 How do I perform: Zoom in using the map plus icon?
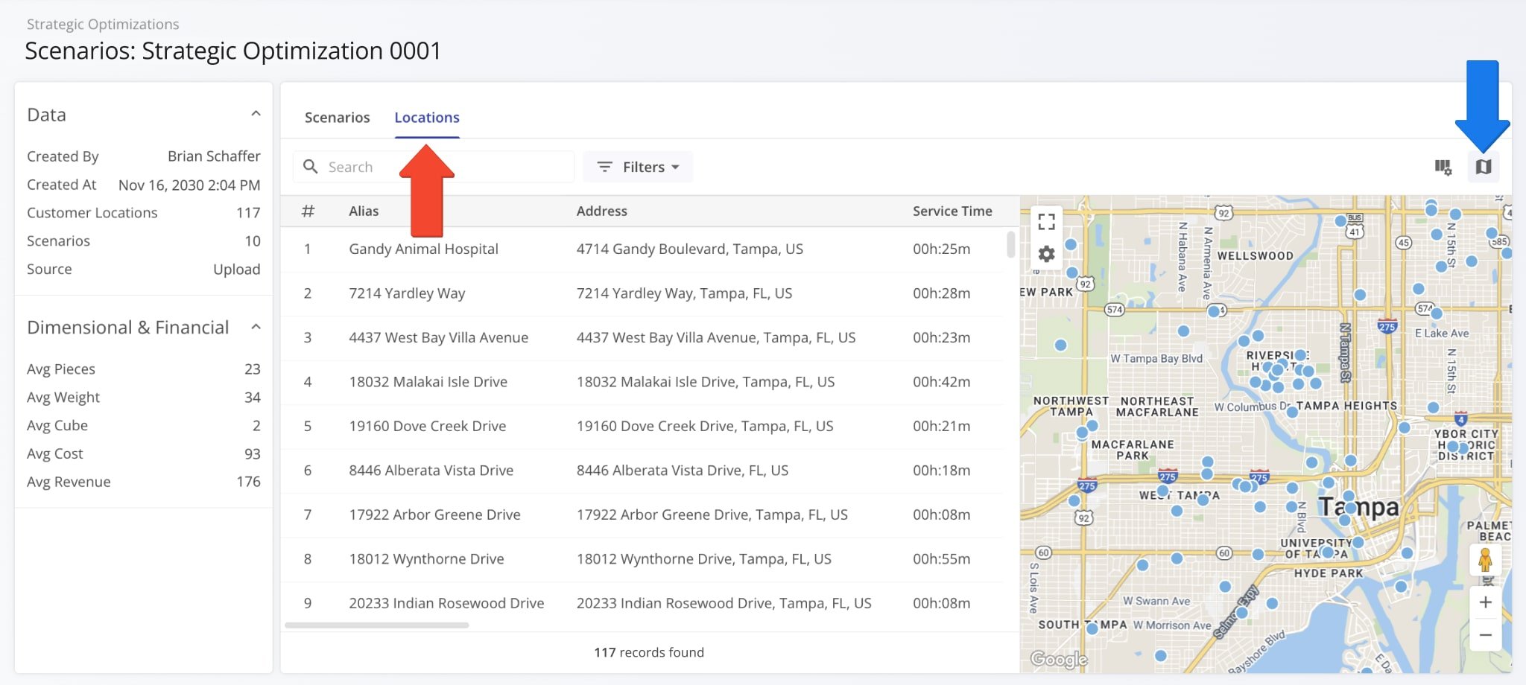(1485, 602)
